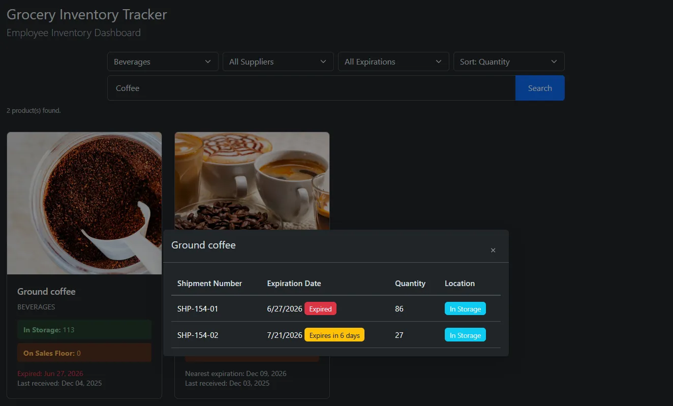Click the Quantity column header

click(x=410, y=284)
